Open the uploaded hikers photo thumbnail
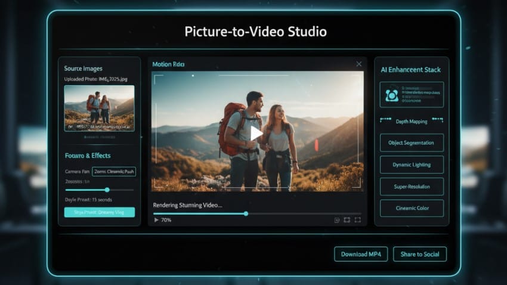The height and width of the screenshot is (285, 507). 99,109
